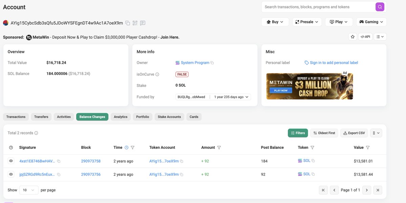Click the Time column clock icon
Screen dimensions: 406x203
pos(126,148)
